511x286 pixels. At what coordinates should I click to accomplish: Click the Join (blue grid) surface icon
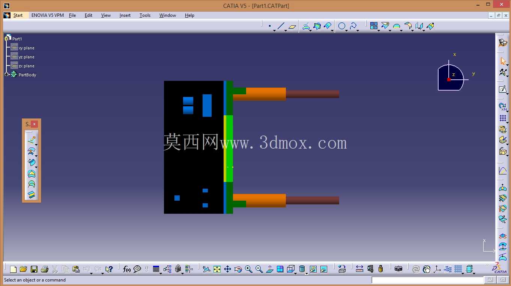tap(374, 26)
